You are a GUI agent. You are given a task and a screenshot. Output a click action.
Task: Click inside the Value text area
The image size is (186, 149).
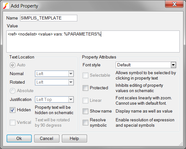tap(93, 41)
